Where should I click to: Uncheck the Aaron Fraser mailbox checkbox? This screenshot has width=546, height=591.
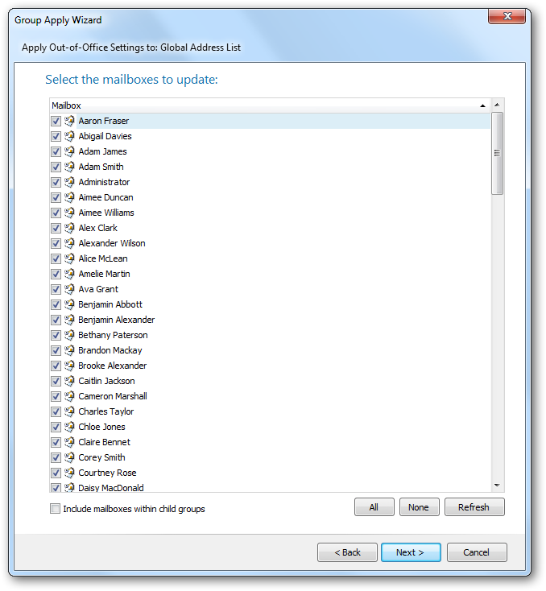click(x=56, y=121)
